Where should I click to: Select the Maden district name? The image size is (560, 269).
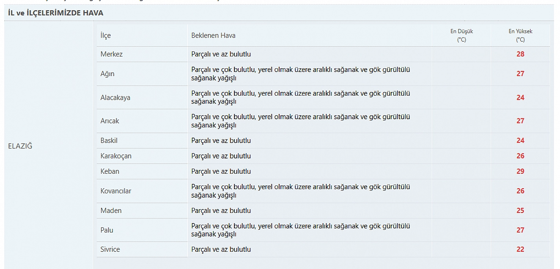coord(111,211)
